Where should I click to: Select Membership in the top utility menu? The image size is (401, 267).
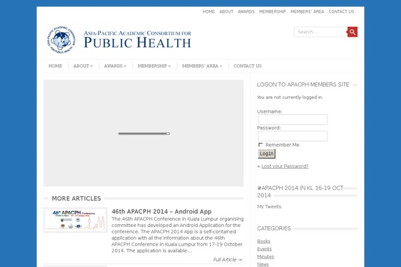click(x=273, y=11)
